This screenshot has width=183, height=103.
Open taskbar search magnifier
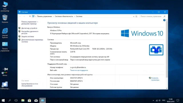click(x=10, y=100)
